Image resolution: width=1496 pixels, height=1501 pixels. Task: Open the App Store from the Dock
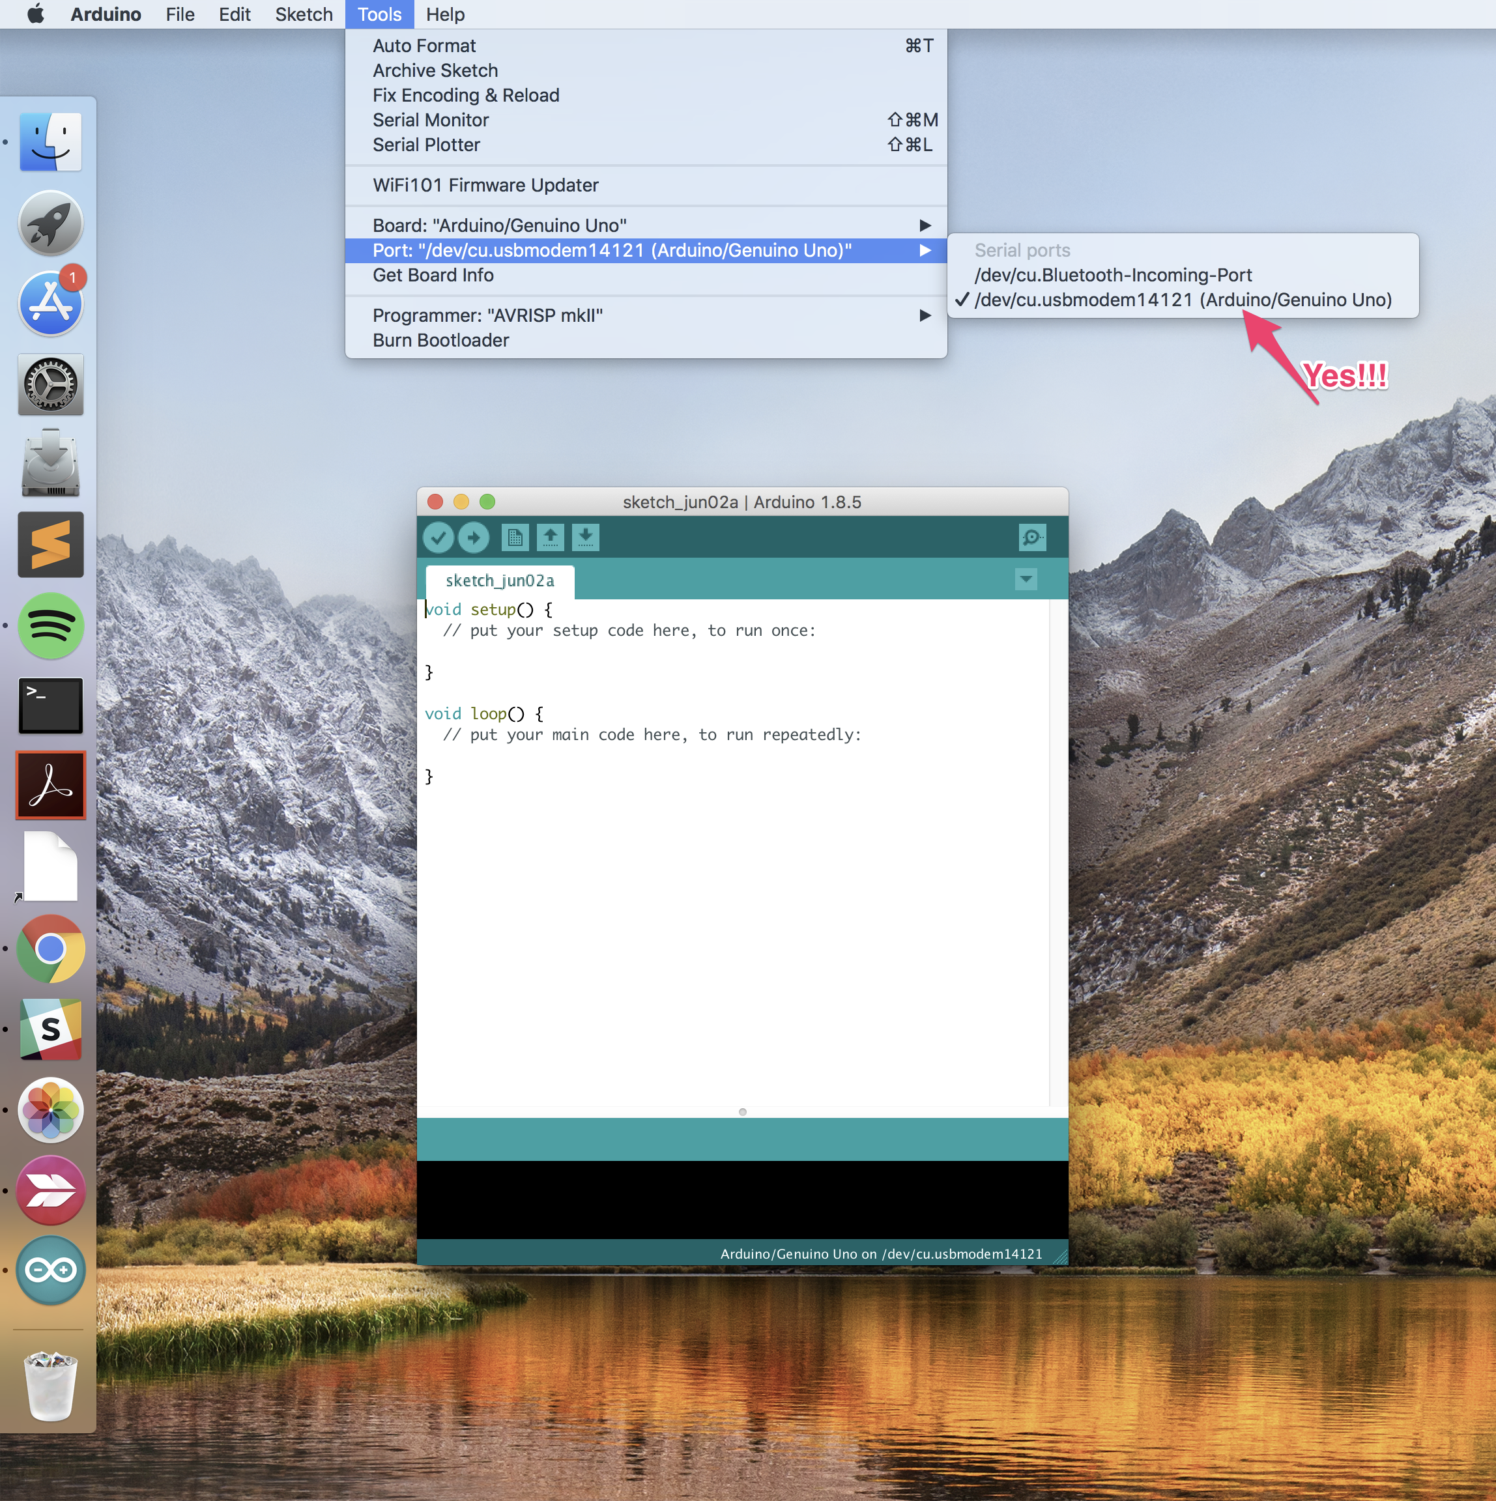click(x=51, y=303)
